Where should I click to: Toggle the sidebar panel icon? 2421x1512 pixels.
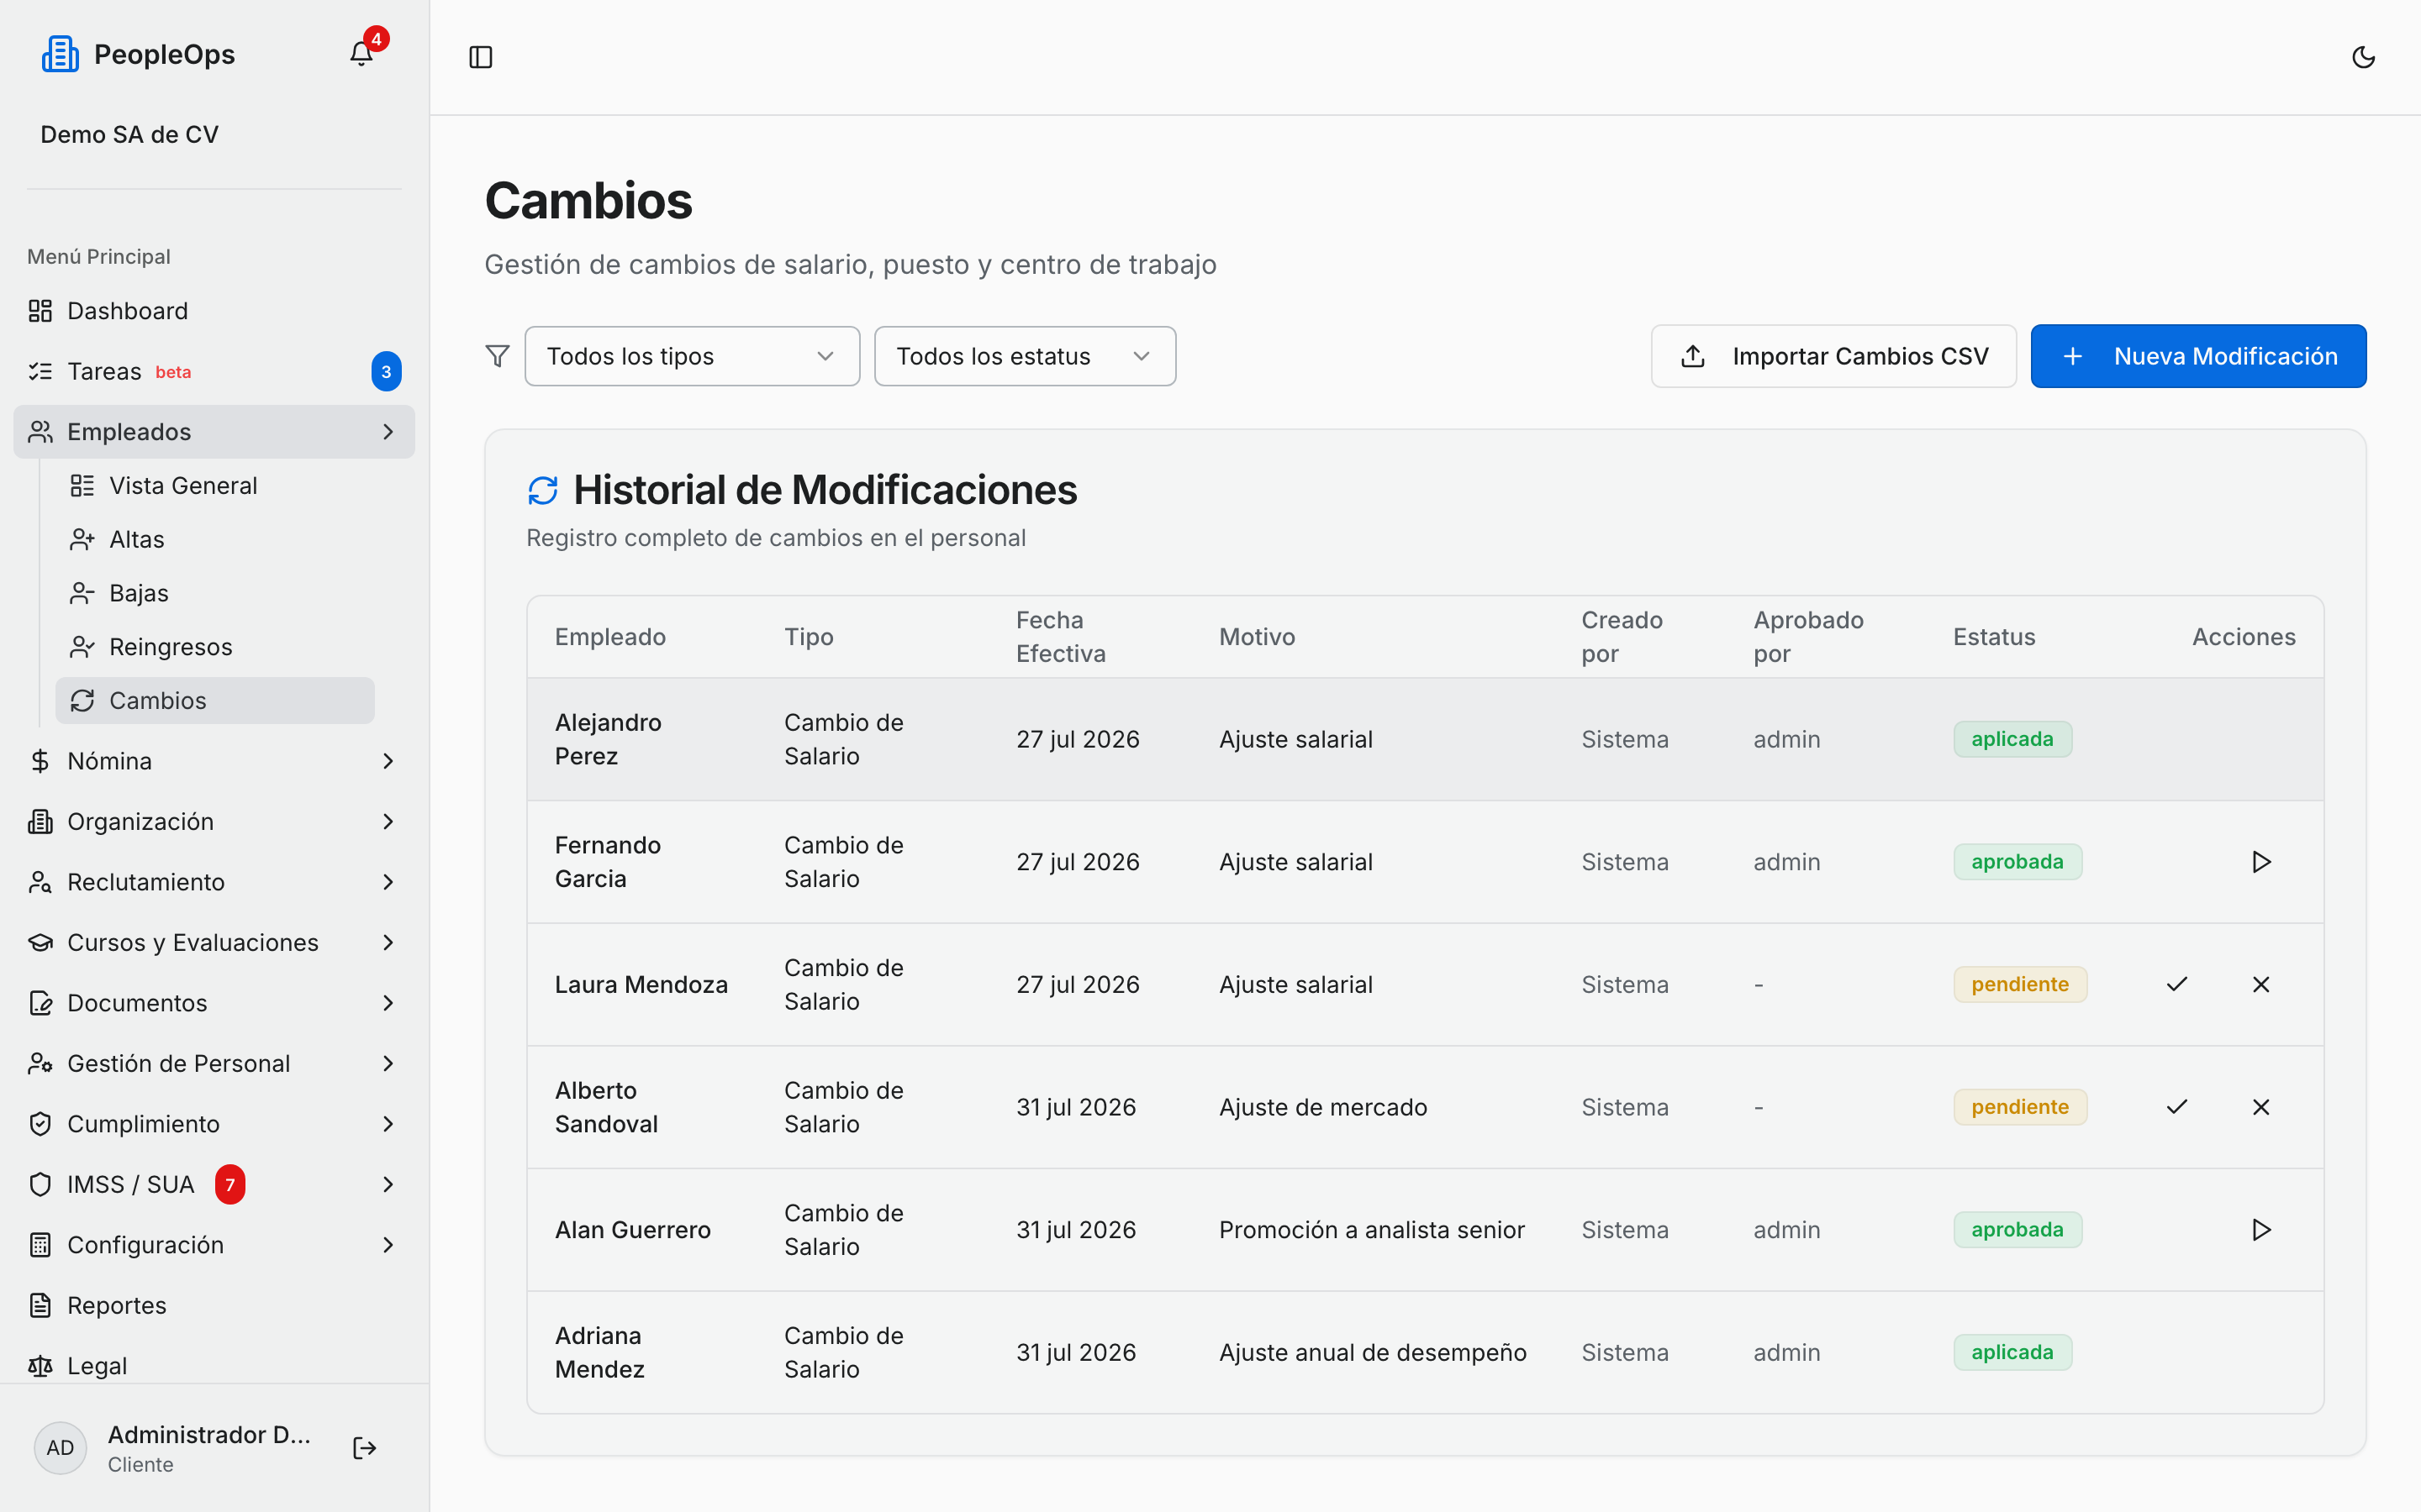click(x=480, y=57)
